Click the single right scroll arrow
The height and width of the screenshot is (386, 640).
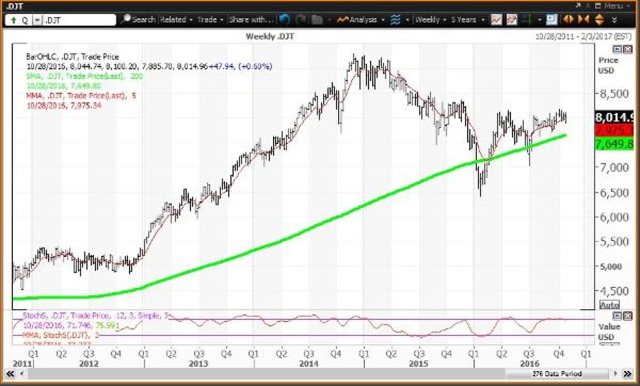click(x=615, y=374)
